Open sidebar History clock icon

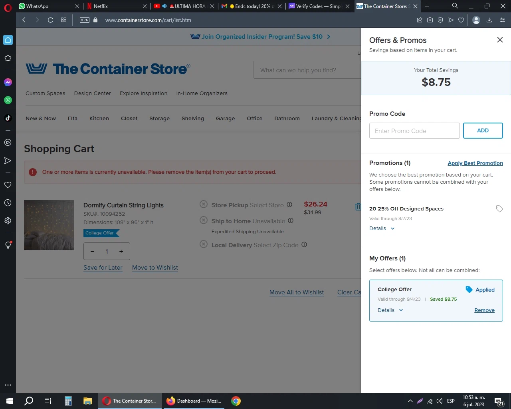8,203
